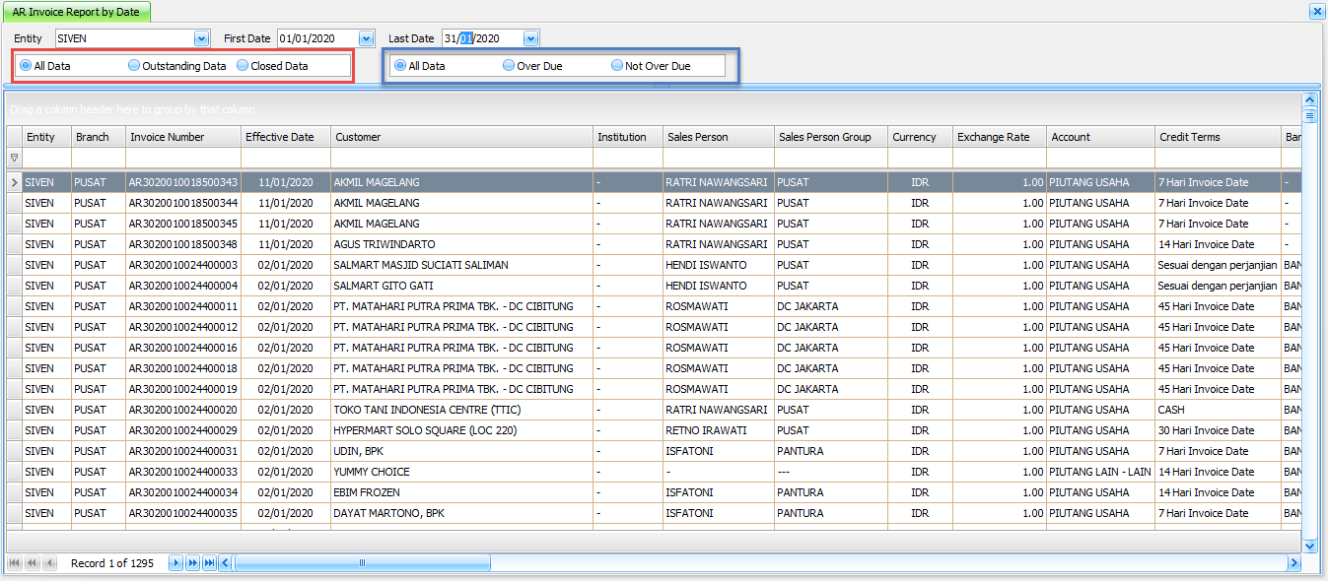Open the First Date calendar dropdown

pyautogui.click(x=367, y=38)
